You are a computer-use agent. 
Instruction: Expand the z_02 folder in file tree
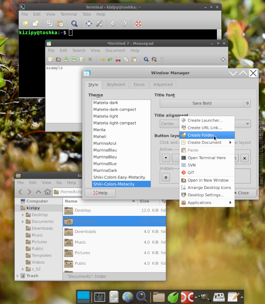(23, 269)
